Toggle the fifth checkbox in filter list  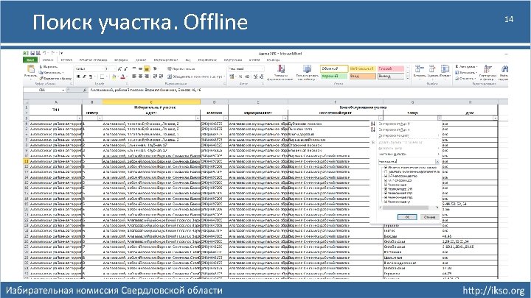386,185
